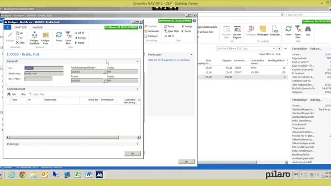The width and height of the screenshot is (331, 186).
Task: Open the STARTSIDE ribbon tab
Action: [x=21, y=27]
